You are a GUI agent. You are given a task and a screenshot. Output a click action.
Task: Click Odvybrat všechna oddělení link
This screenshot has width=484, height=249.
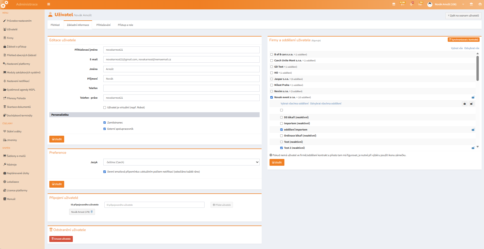tap(326, 104)
